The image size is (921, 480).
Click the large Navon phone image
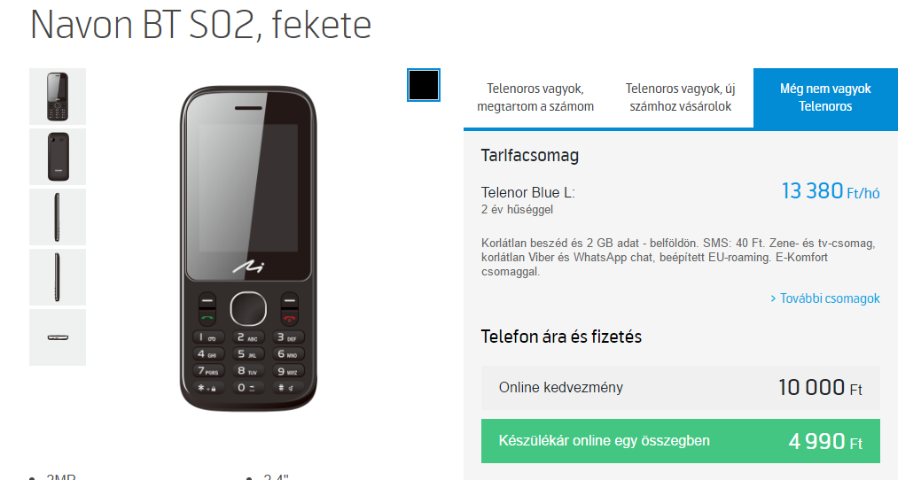pyautogui.click(x=248, y=248)
